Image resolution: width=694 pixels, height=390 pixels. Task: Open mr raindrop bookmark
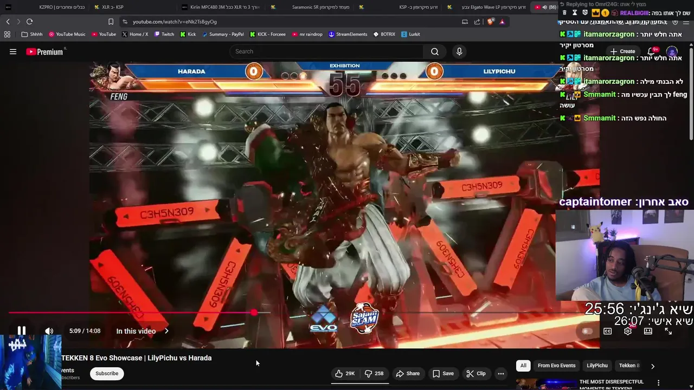click(307, 34)
